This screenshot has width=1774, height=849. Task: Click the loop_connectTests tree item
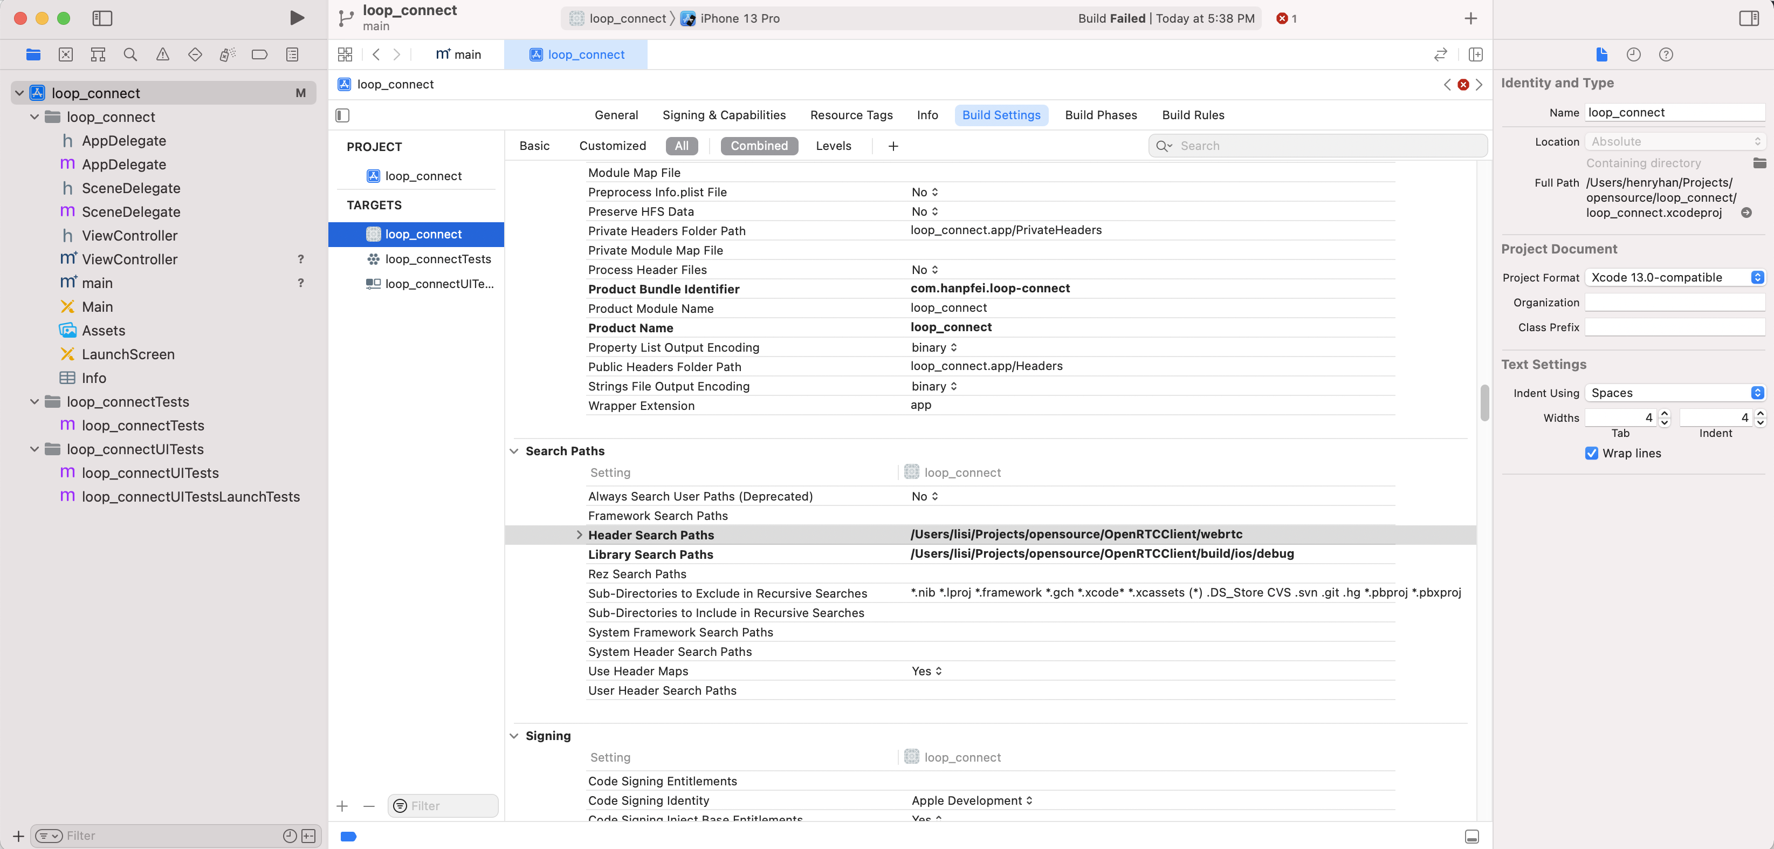(x=128, y=401)
